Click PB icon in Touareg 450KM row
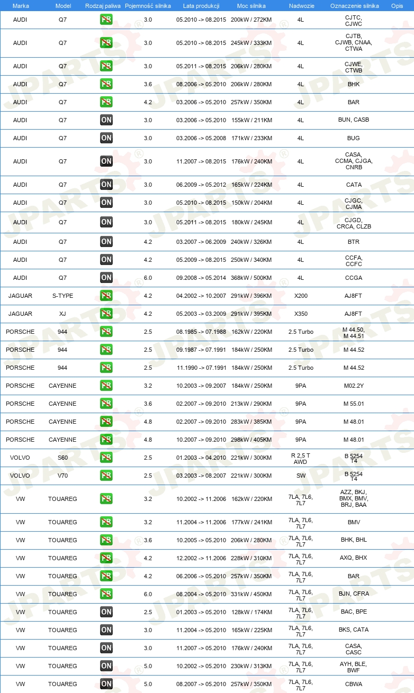This screenshot has height=693, width=414. point(106,594)
